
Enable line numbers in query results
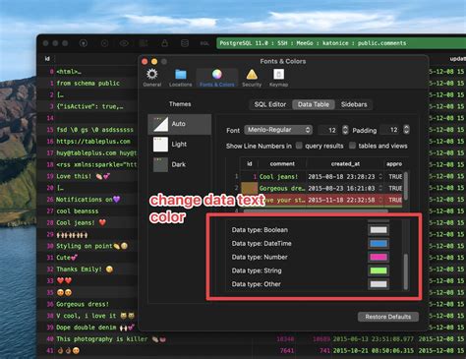(x=299, y=146)
